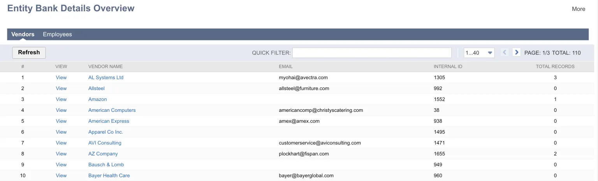Open the AL Systems Ltd vendor link
This screenshot has width=598, height=181.
pos(106,78)
